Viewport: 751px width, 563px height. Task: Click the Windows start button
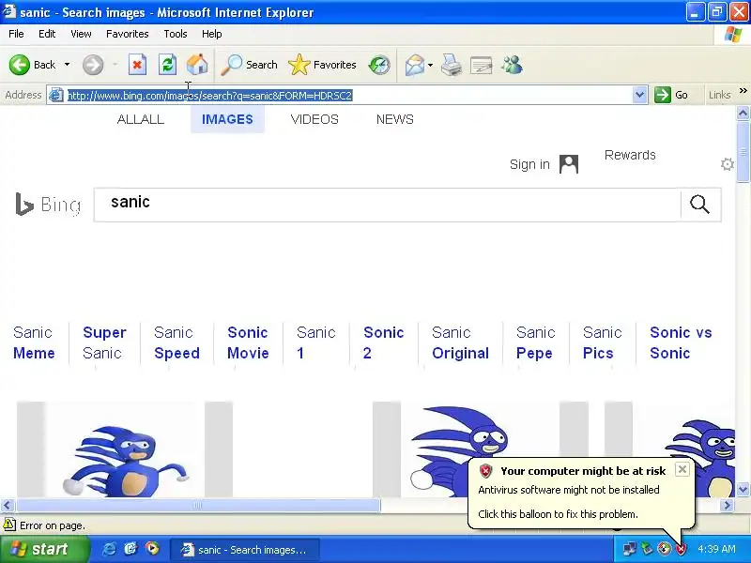pyautogui.click(x=44, y=549)
